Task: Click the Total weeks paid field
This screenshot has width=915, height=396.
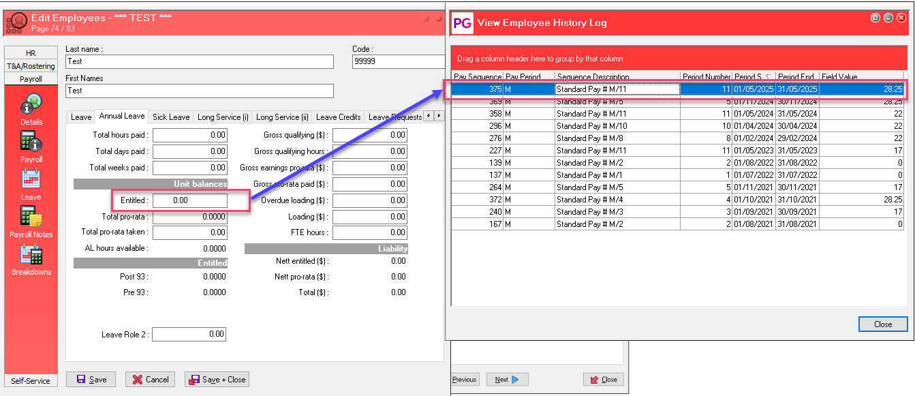Action: pos(190,168)
